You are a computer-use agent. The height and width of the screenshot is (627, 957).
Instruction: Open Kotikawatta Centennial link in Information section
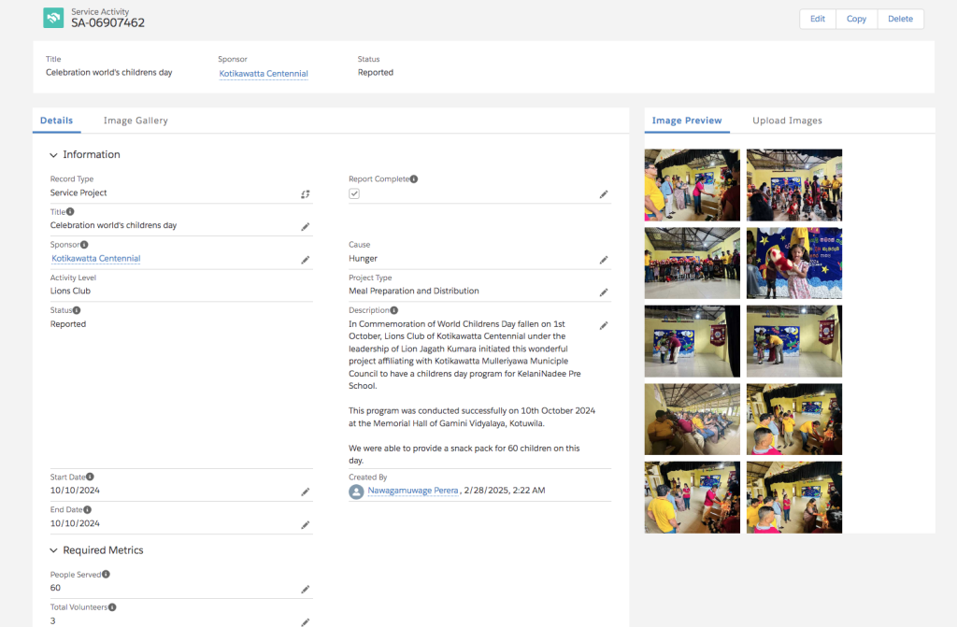point(96,258)
